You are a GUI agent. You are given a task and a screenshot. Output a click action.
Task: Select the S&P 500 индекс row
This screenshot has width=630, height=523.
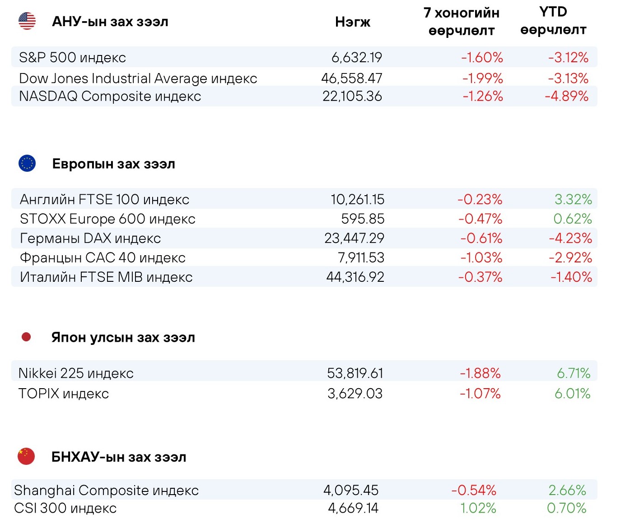click(x=304, y=57)
